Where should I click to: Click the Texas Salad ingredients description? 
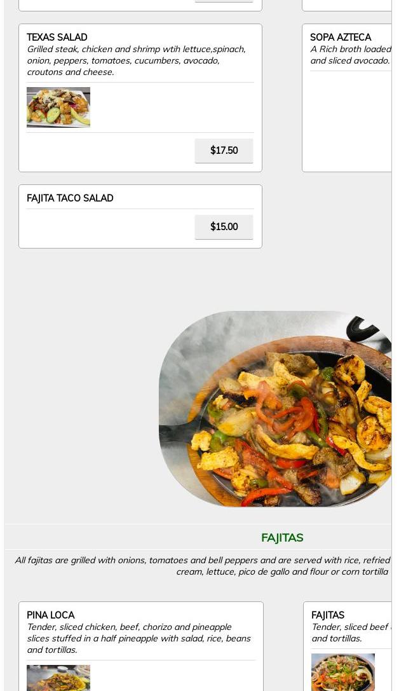[137, 61]
